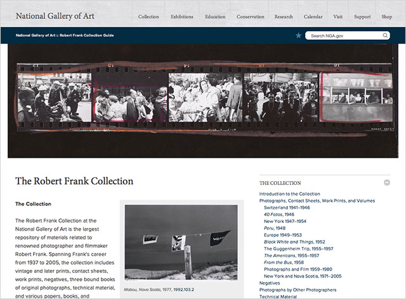Screen dimensions: 406x299
Task: Open the Collection menu
Action: [148, 16]
